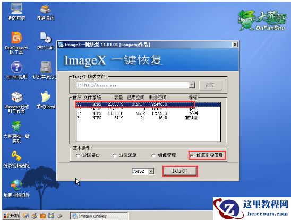The image size is (291, 220).
Task: Launch 大蕃薯PE一键装机 desktop icon
Action: tap(16, 132)
